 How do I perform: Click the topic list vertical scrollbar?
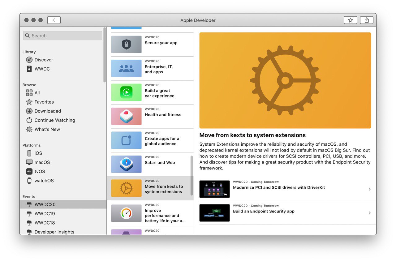coord(192,175)
